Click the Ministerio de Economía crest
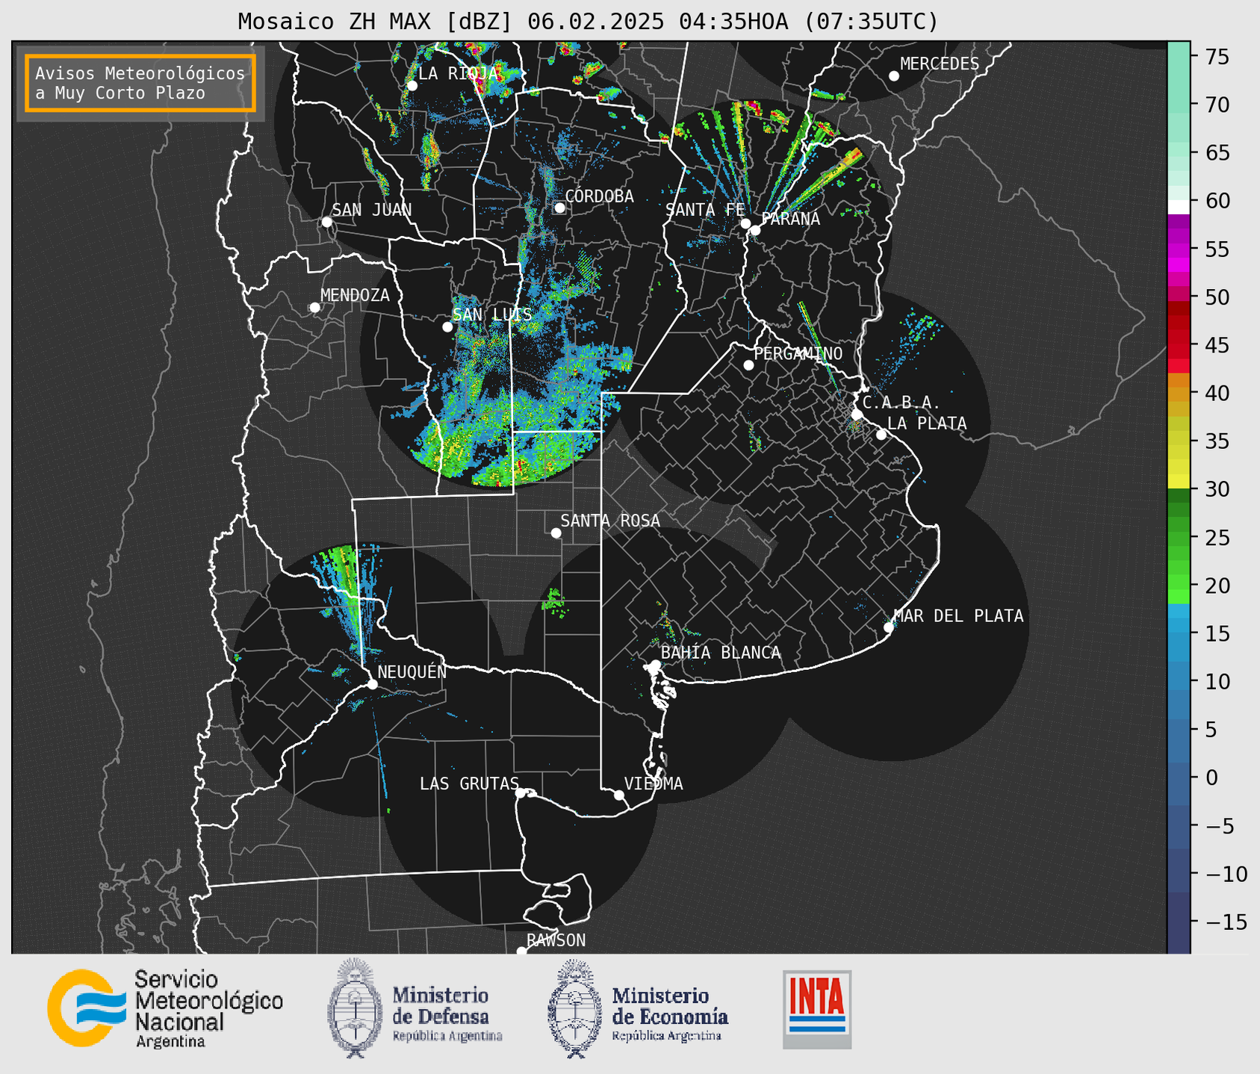 click(574, 1008)
